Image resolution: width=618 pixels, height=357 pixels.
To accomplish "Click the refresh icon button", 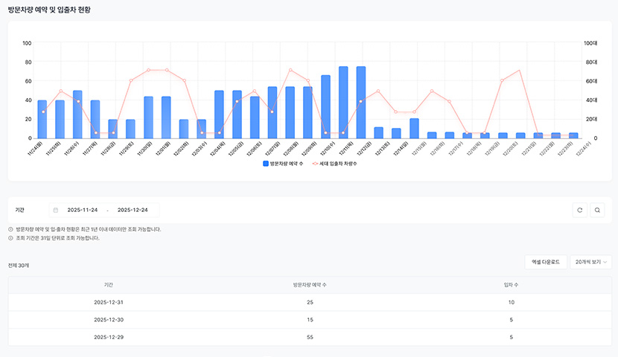I will 580,210.
